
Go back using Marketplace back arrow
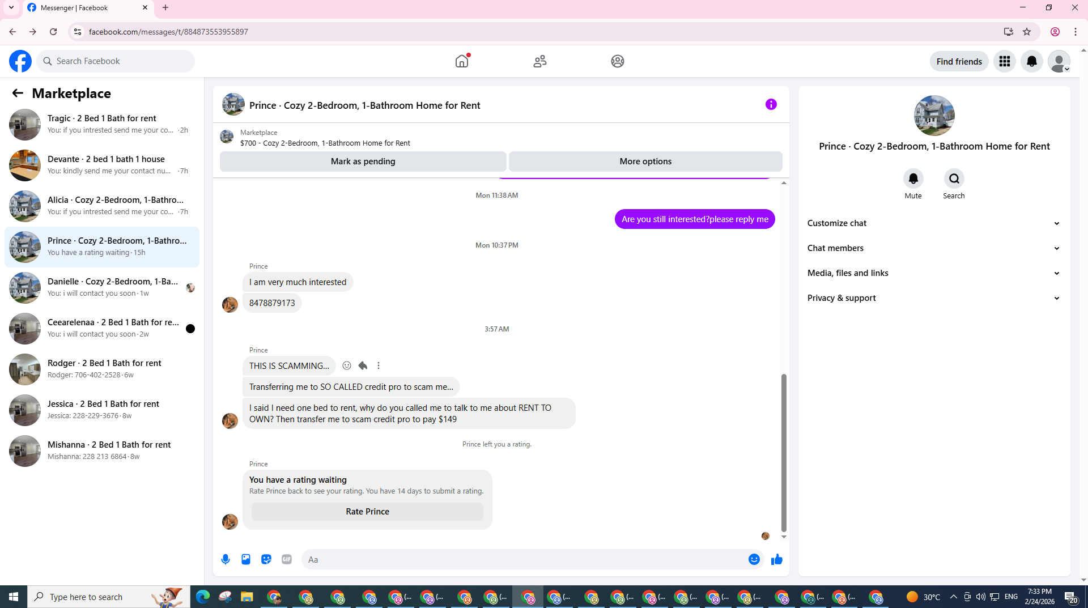tap(18, 93)
